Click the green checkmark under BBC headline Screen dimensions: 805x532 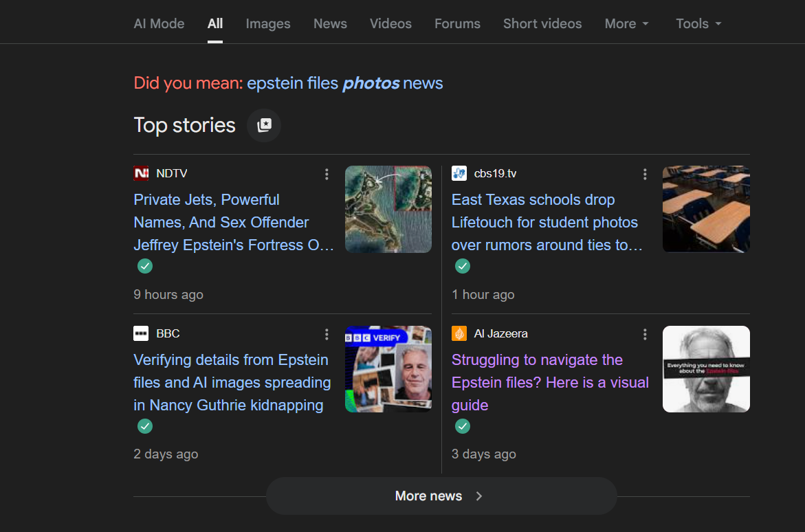tap(145, 426)
